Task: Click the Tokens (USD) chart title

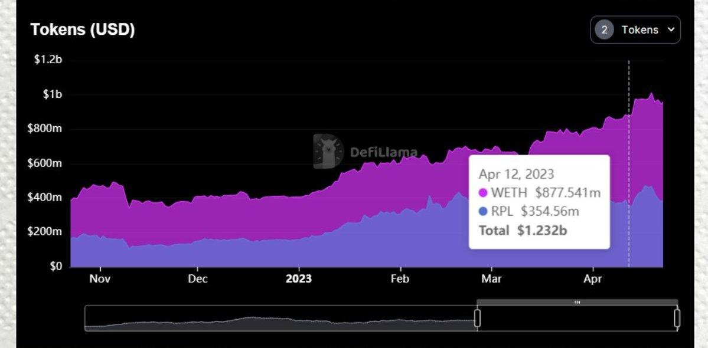Action: [83, 29]
